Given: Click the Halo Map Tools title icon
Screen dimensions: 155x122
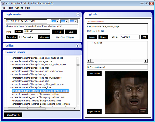Looking at the screenshot, I should (x=3, y=3).
